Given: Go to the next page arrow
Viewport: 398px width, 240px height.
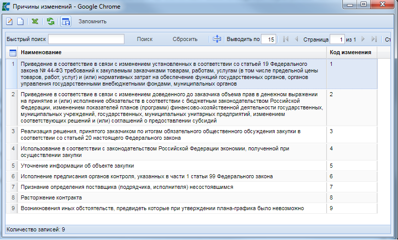Looking at the screenshot, I should [364, 39].
